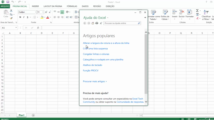Click the Copy icon in clipboard group
Screen dimensions: 214x120
(11, 14)
